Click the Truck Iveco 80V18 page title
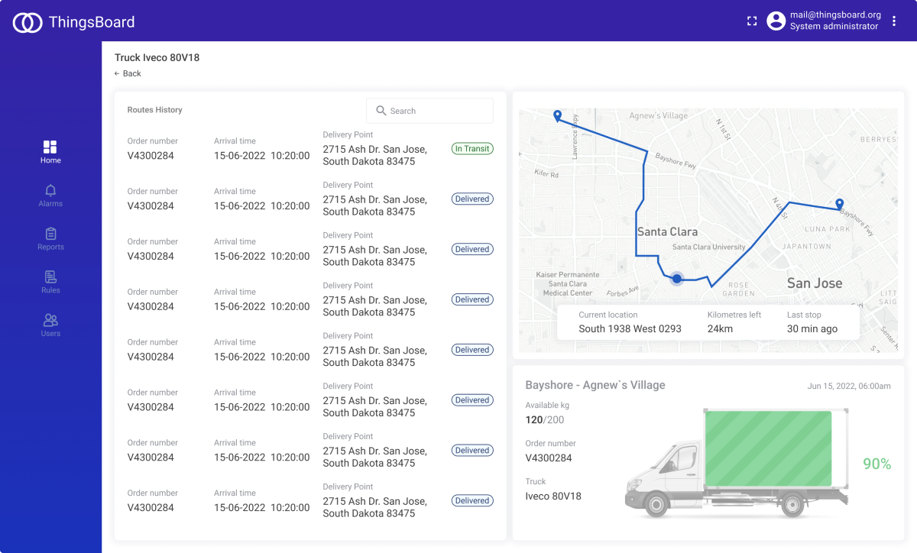 (157, 57)
